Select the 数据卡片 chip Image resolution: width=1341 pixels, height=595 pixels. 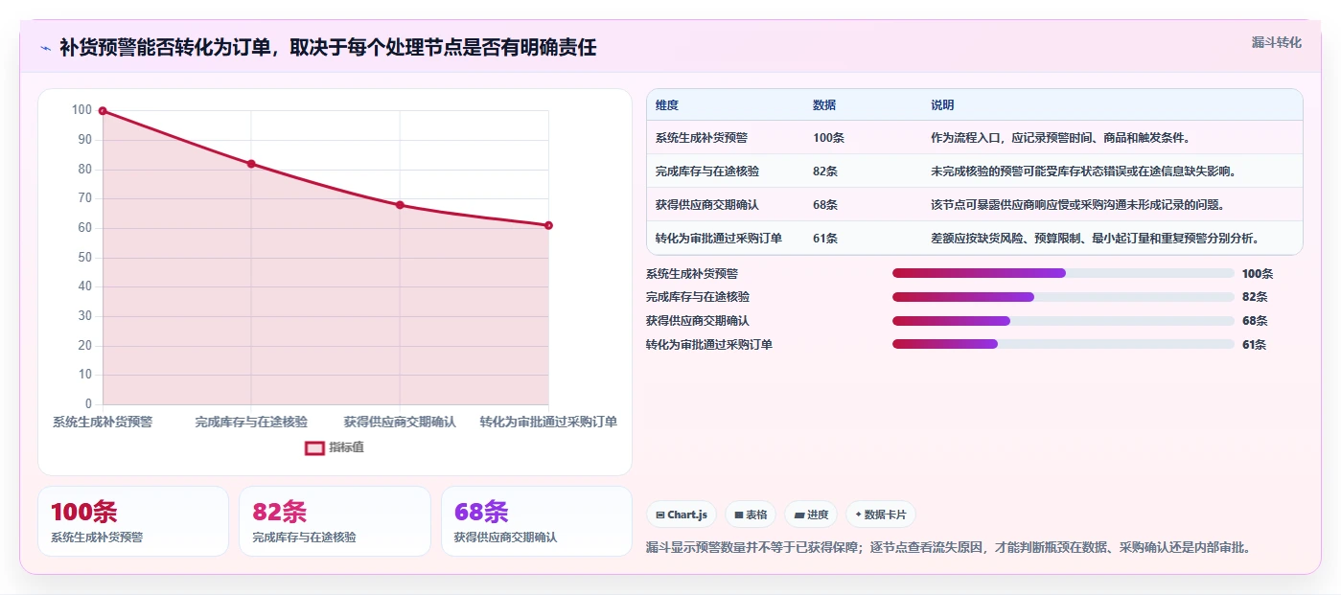click(881, 515)
